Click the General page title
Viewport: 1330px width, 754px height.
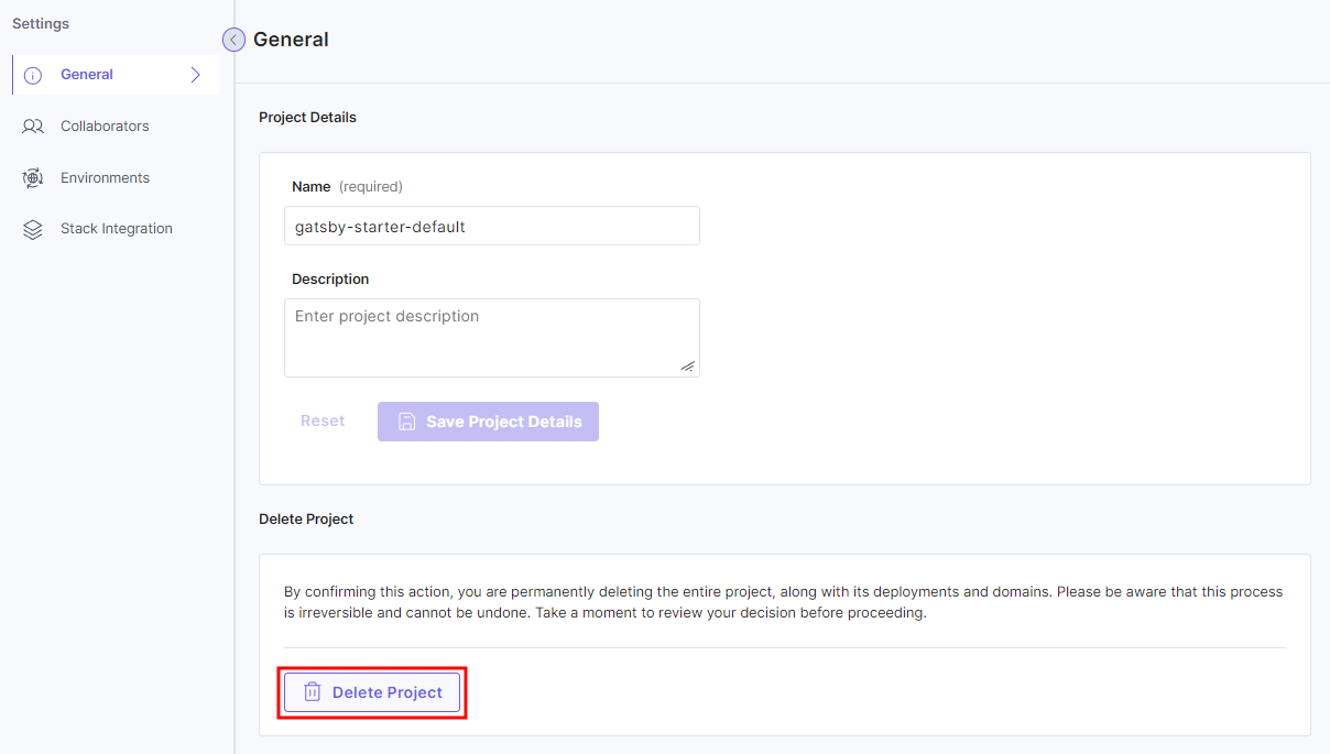click(291, 40)
